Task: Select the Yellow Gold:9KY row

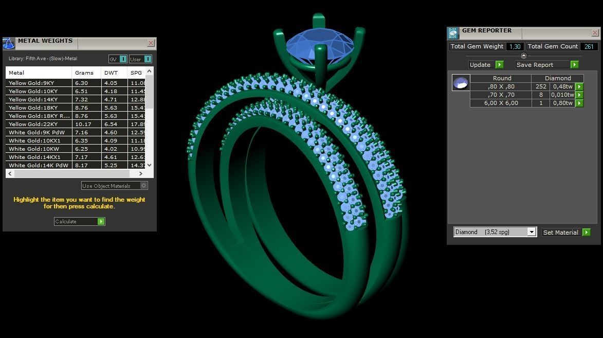Action: [x=76, y=83]
